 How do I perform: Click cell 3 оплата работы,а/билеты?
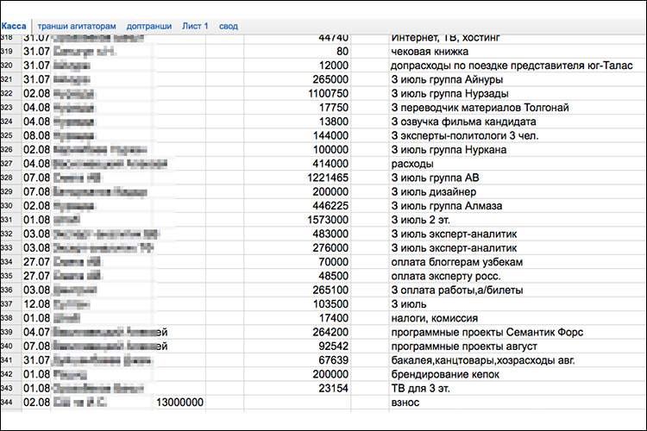tap(518, 290)
